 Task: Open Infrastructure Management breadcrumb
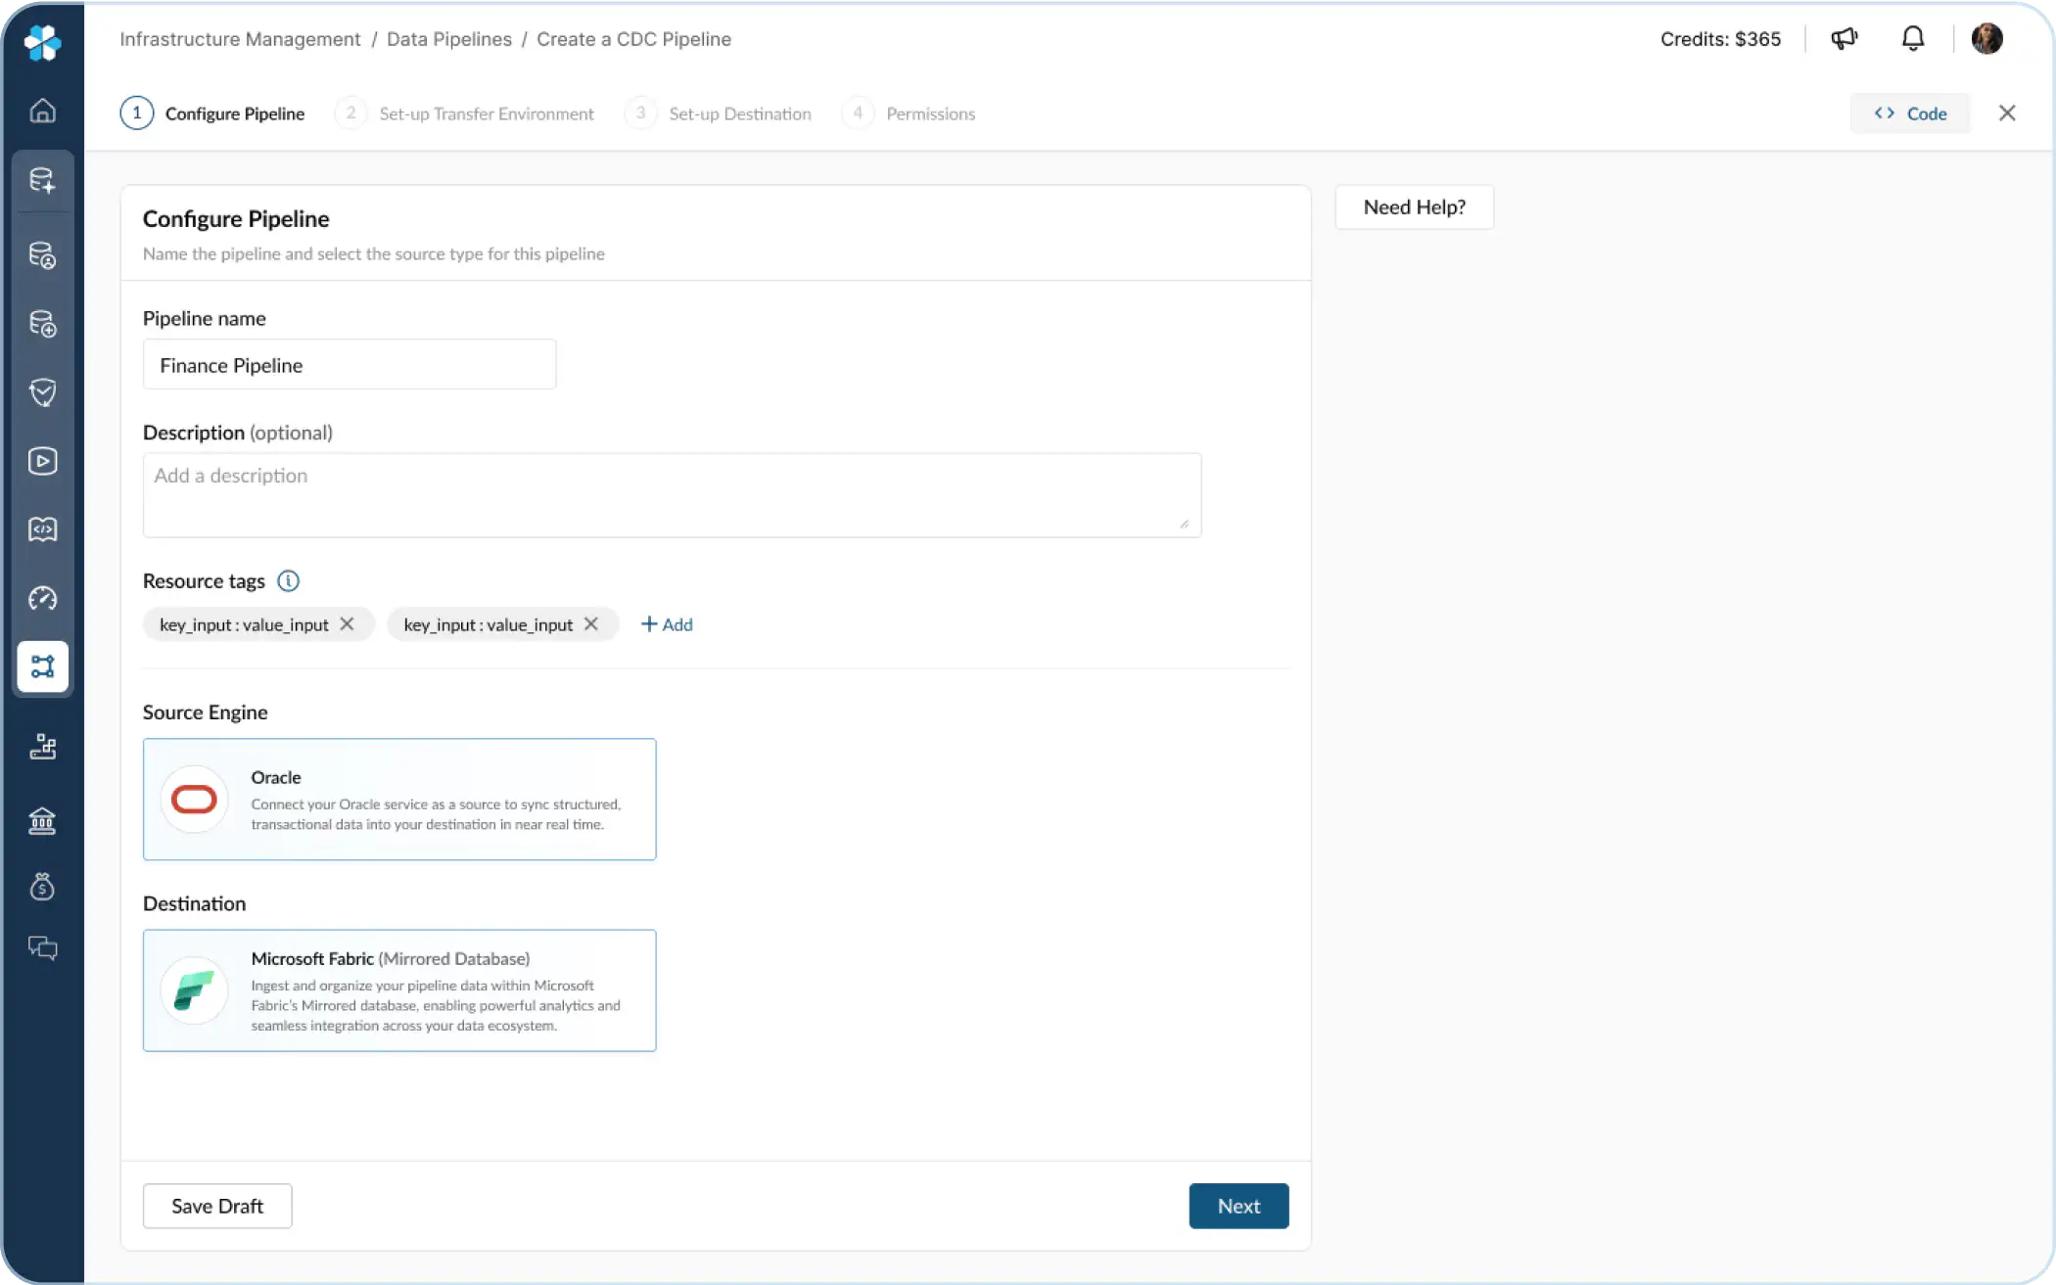240,39
